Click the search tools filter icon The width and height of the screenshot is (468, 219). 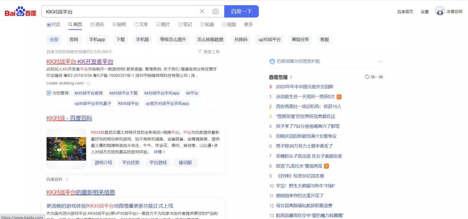click(200, 52)
